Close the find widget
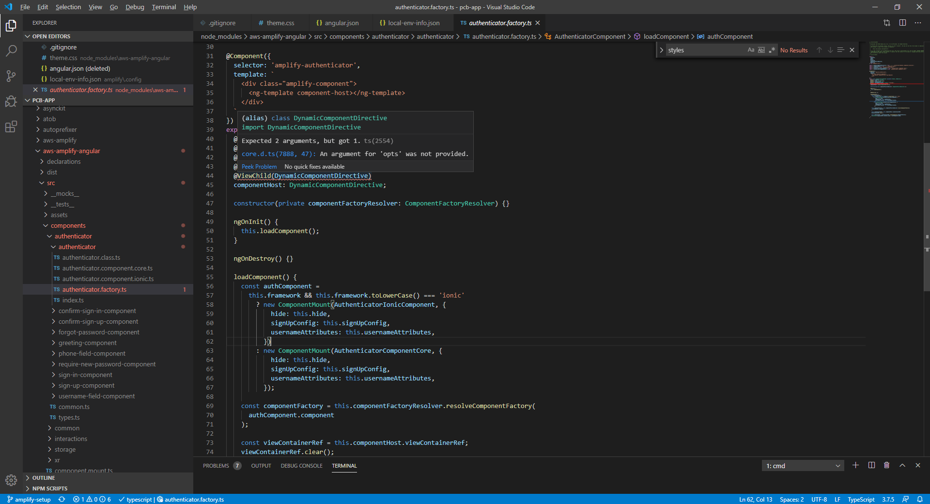The height and width of the screenshot is (504, 930). tap(852, 50)
